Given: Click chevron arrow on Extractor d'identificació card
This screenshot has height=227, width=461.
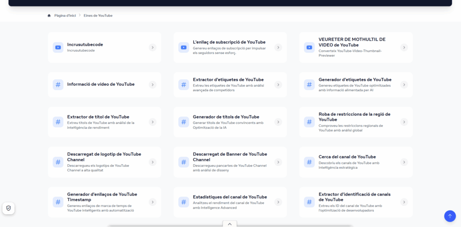Looking at the screenshot, I should coord(404,202).
